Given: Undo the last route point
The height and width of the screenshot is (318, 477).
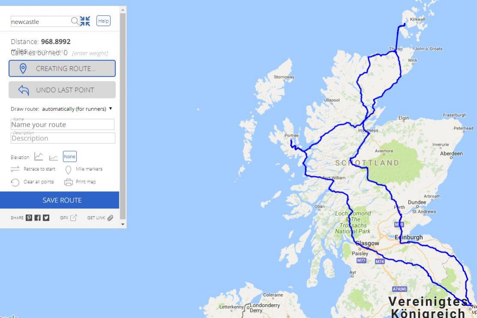Looking at the screenshot, I should tap(62, 90).
